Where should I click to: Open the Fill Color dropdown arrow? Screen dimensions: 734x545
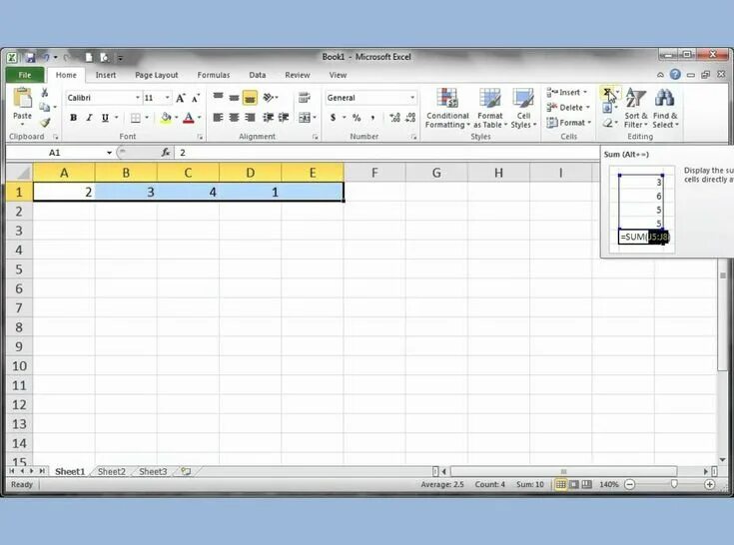176,118
